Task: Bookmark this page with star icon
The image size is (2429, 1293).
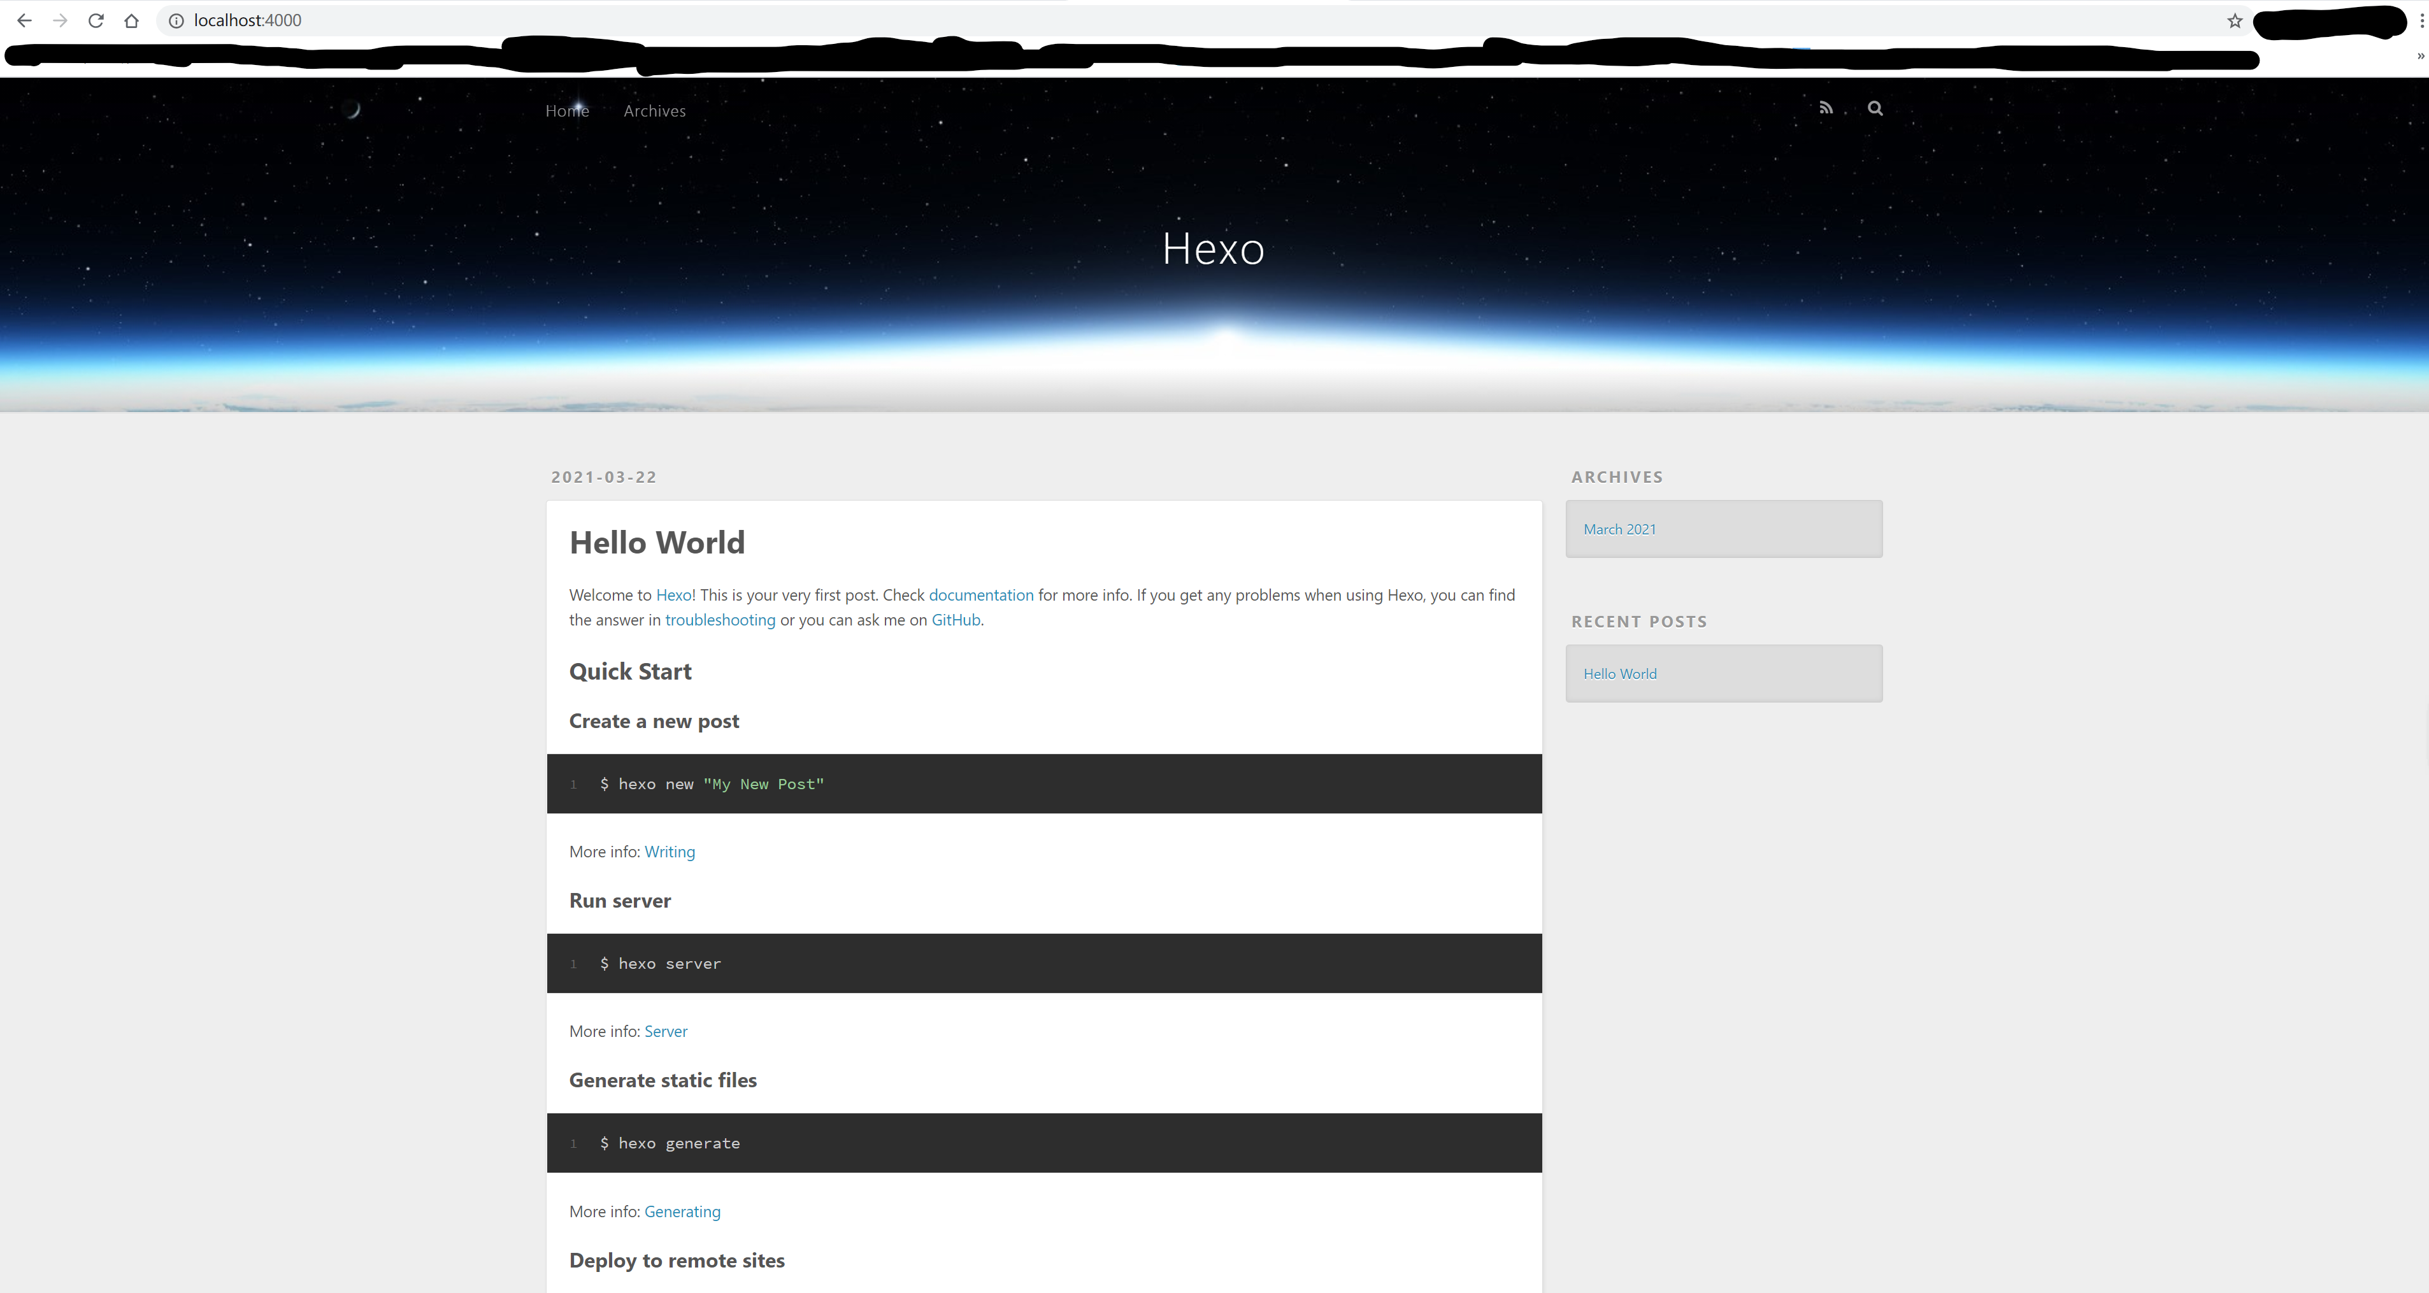Action: click(2234, 21)
